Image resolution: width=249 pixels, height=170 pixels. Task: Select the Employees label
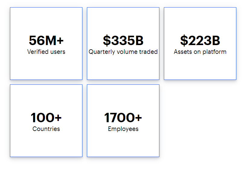click(x=123, y=129)
